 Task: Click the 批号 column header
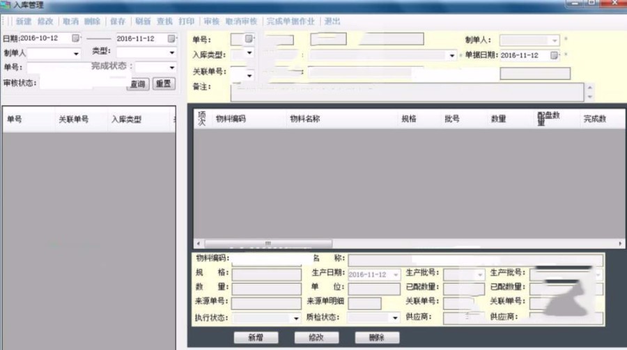[x=452, y=119]
